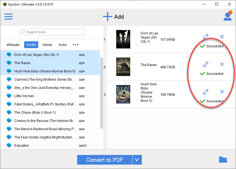Select The Fear Hunter book
This screenshot has width=236, height=169.
50,137
